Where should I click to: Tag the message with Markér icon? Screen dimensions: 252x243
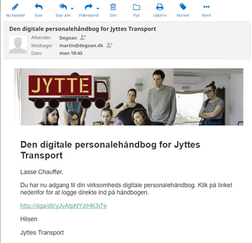click(x=183, y=11)
